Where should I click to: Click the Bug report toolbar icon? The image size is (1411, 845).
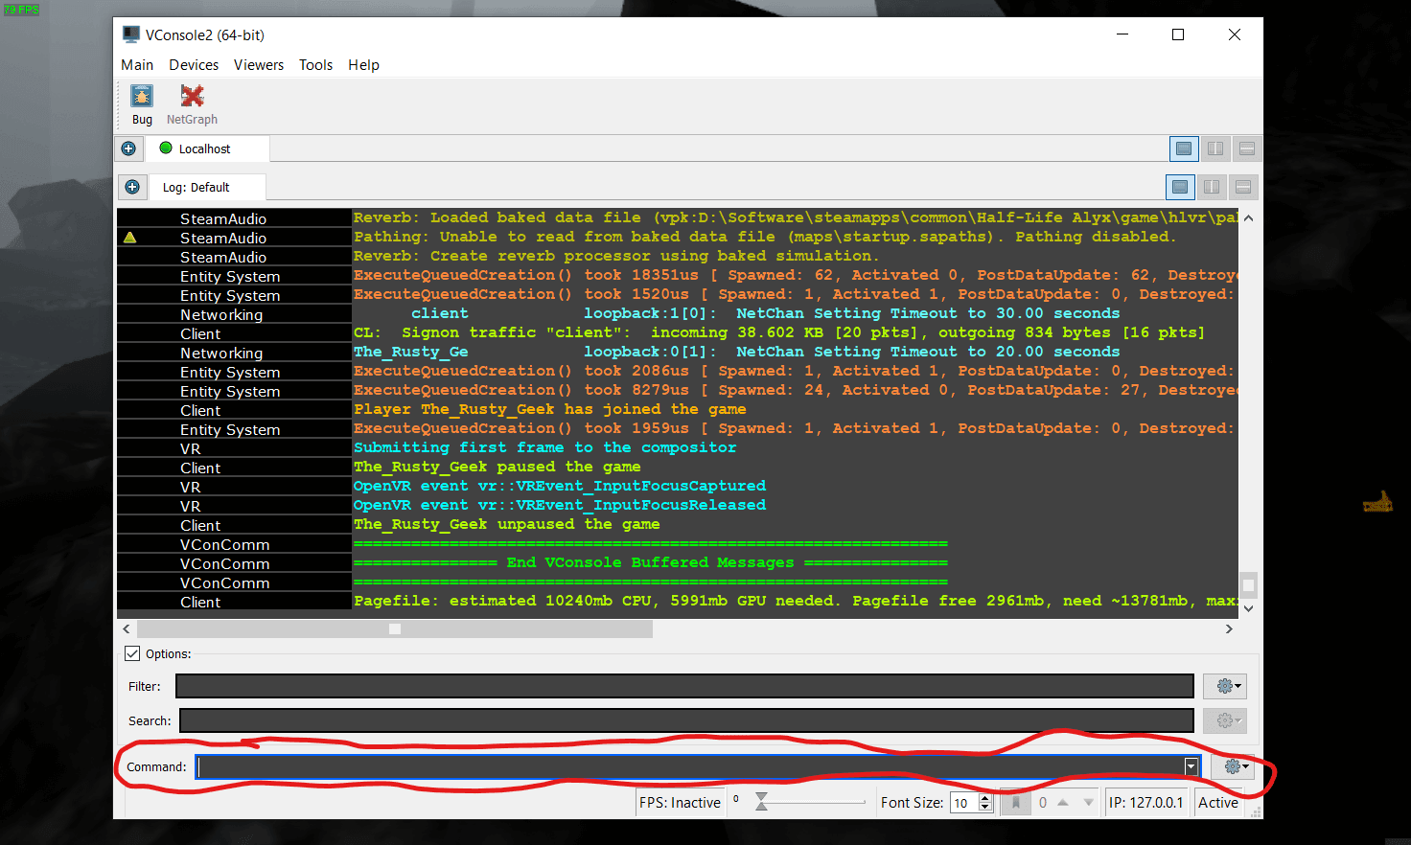142,104
